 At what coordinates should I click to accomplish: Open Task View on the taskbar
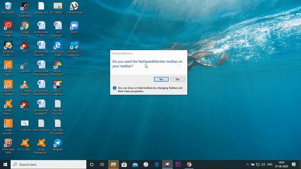(x=102, y=164)
